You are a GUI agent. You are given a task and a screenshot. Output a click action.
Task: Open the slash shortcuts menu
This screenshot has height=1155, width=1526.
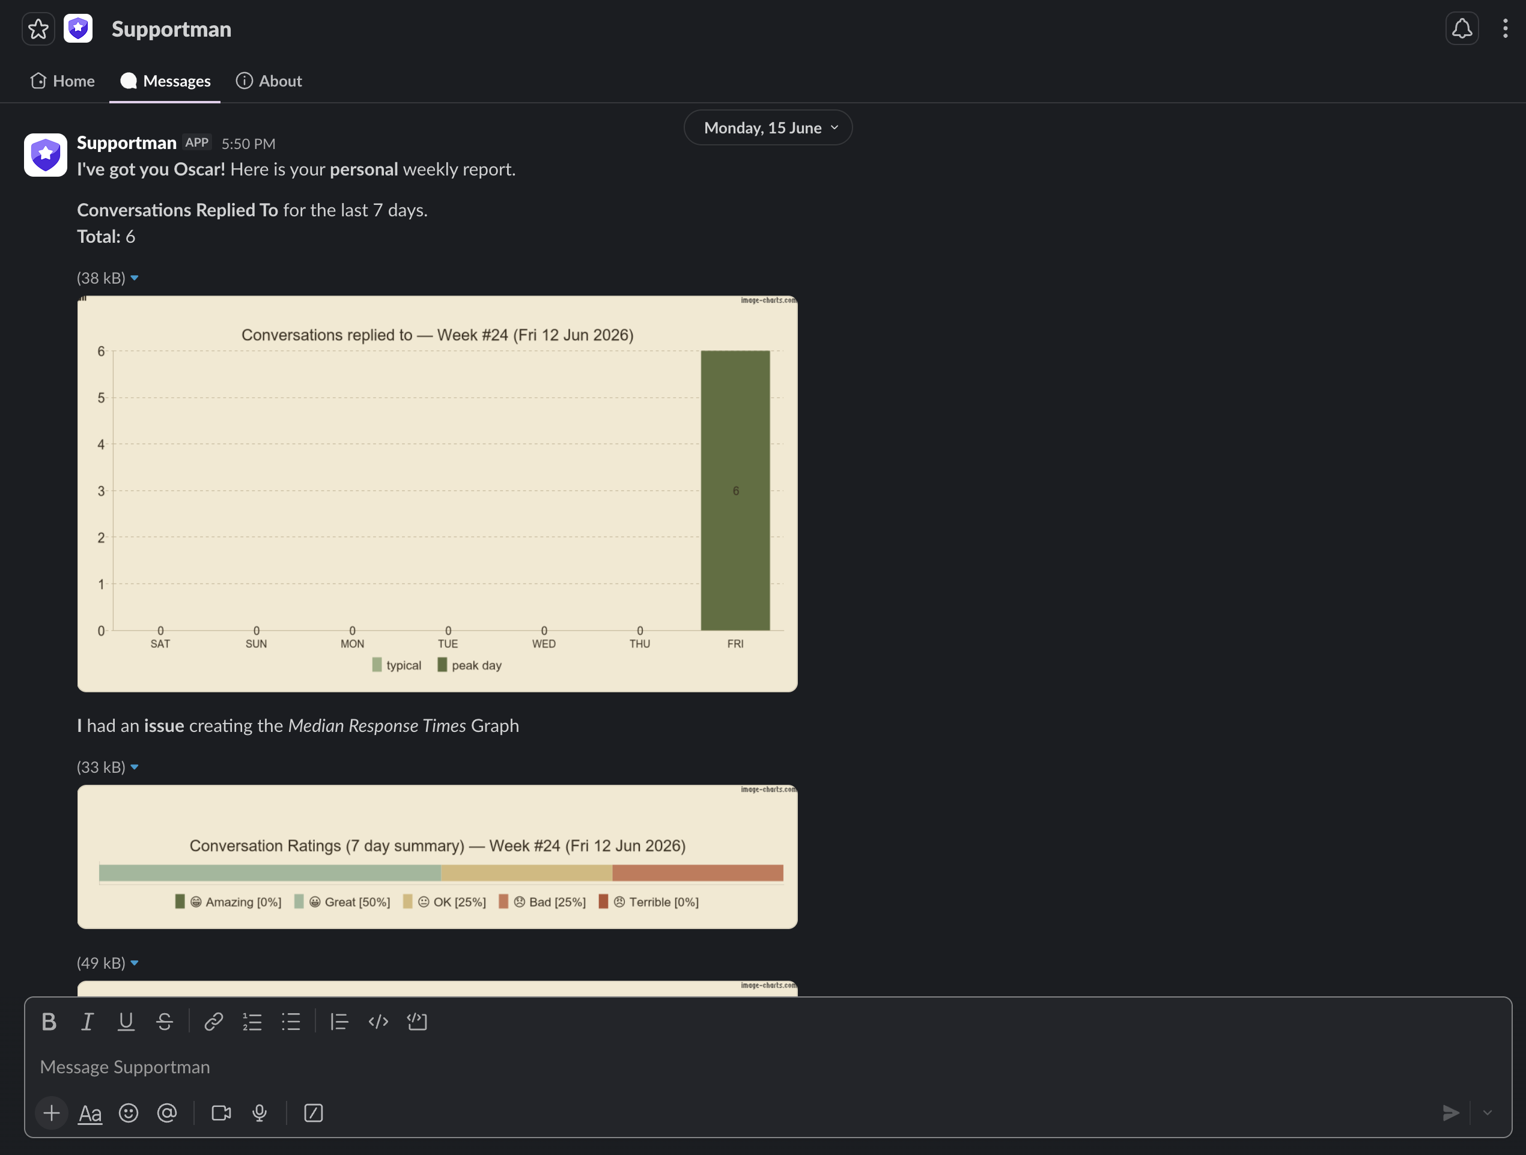(x=313, y=1113)
